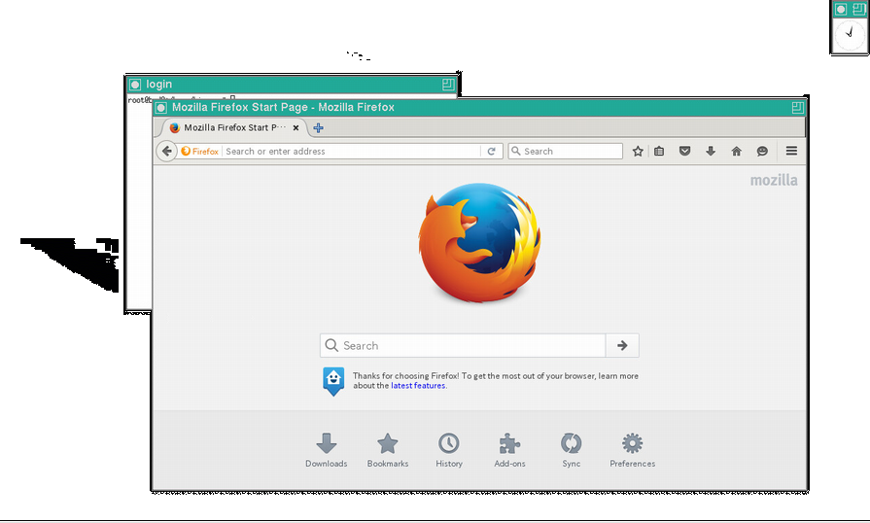Close the Mozilla Firefox Start Page tab
This screenshot has height=523, width=870.
point(296,127)
